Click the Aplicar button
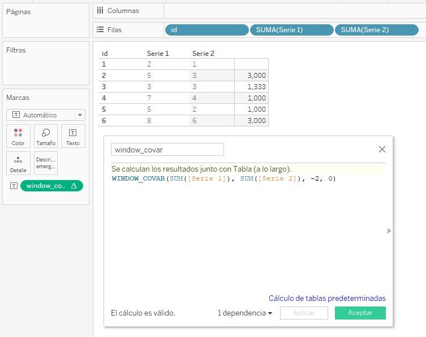 304,313
